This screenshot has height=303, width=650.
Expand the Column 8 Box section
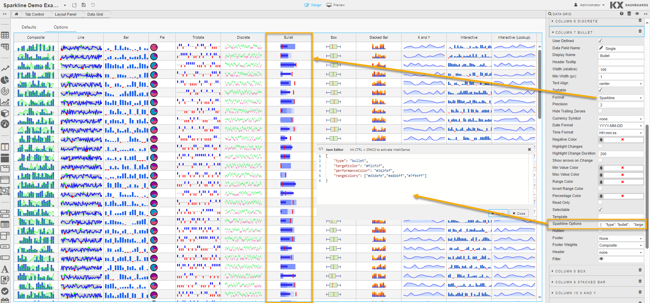pyautogui.click(x=570, y=271)
